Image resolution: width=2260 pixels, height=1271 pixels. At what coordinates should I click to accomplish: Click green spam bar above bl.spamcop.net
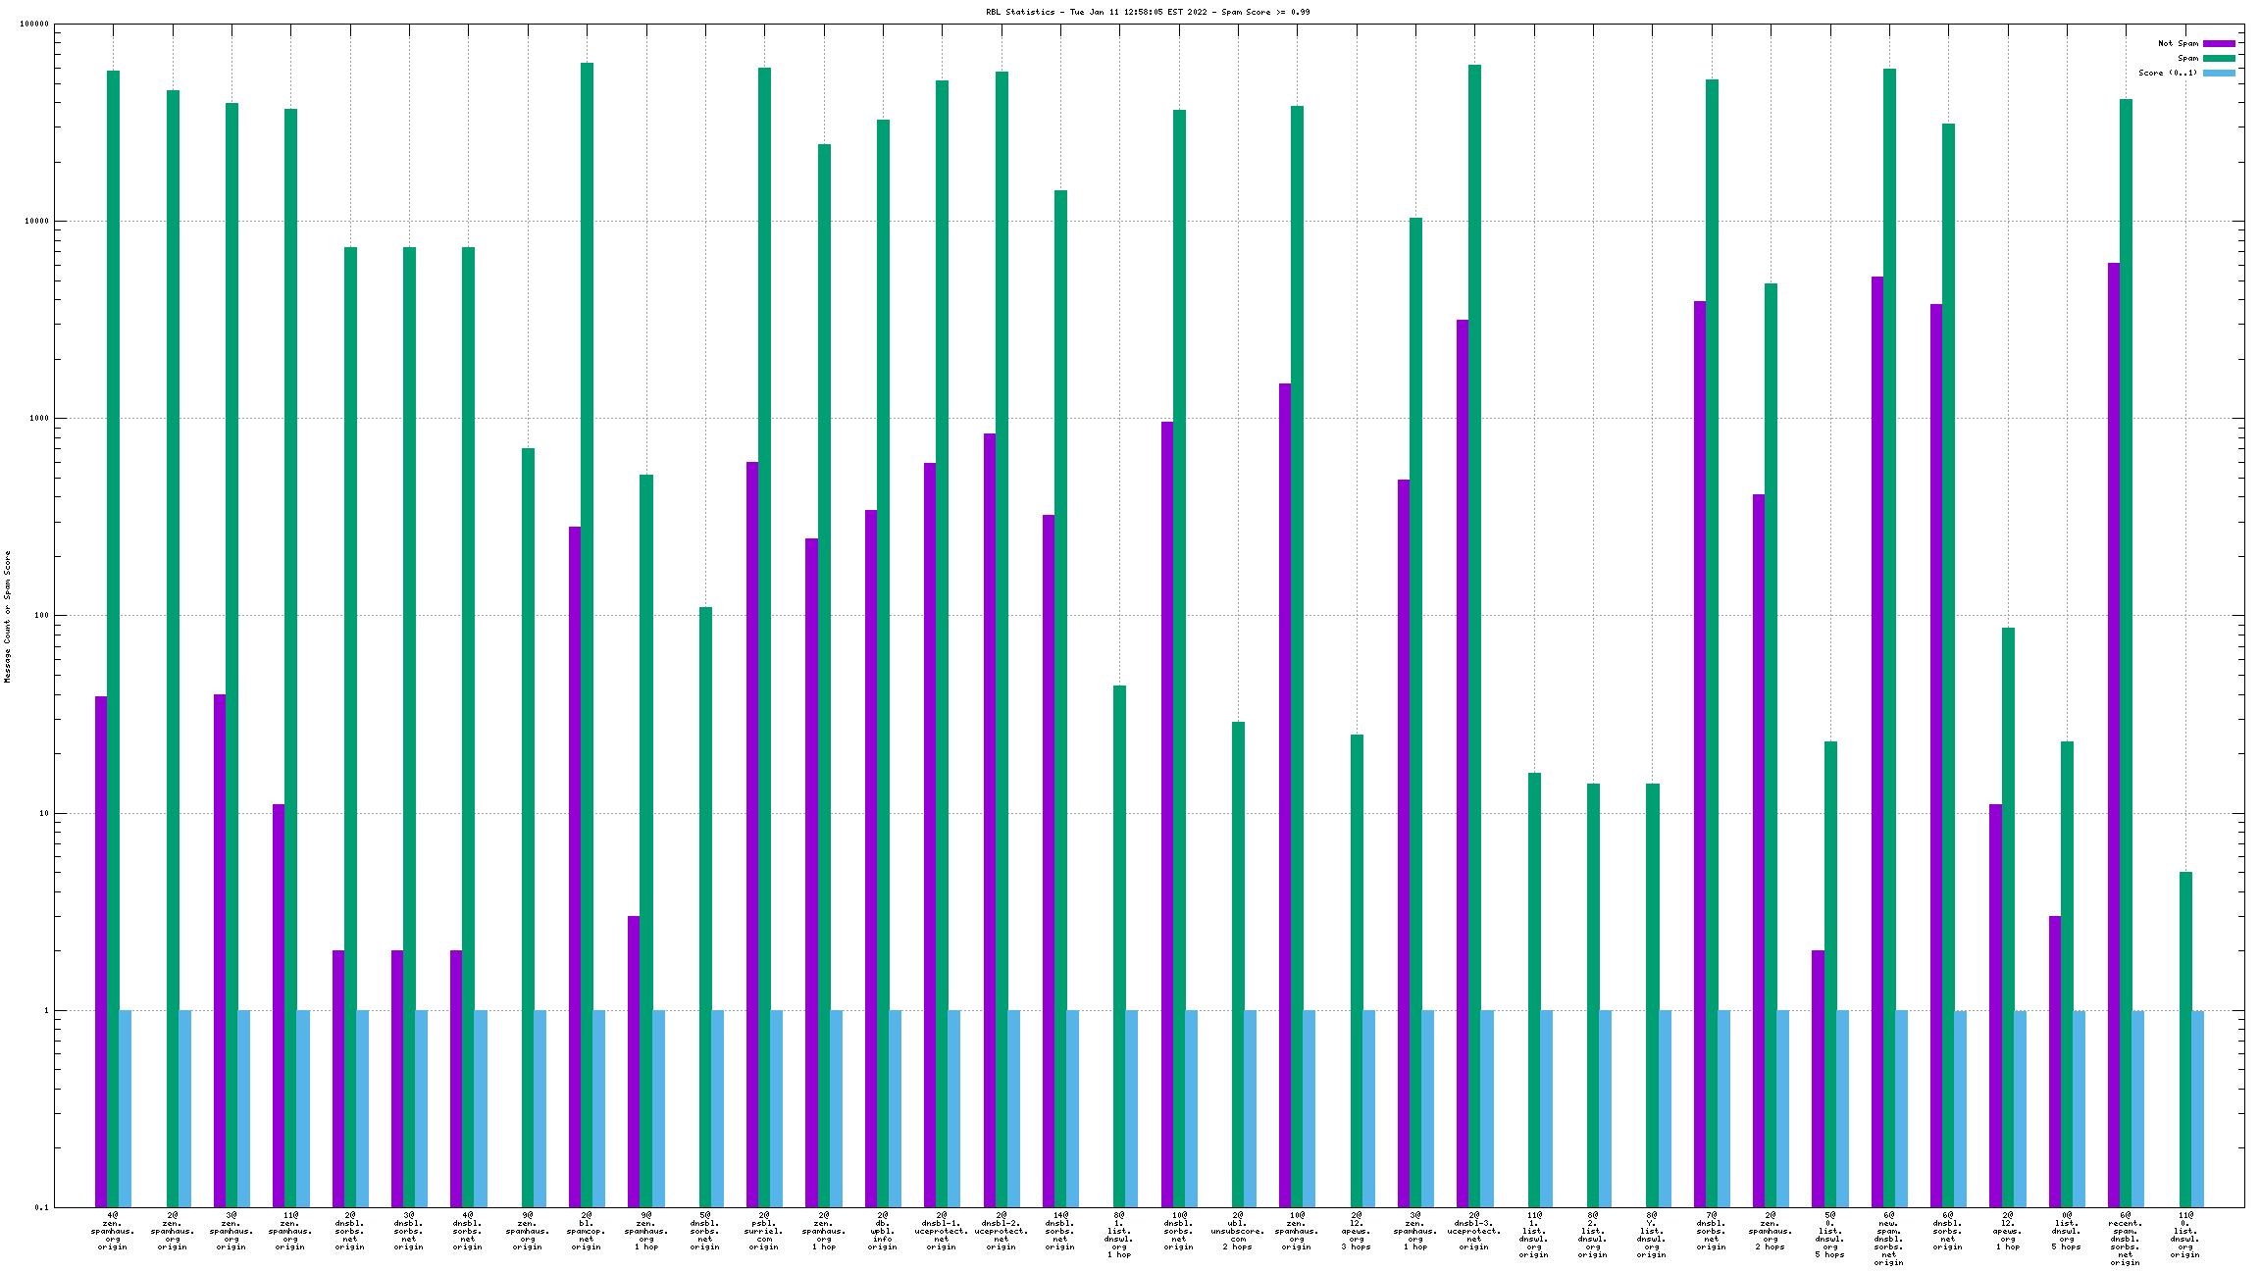[x=587, y=588]
